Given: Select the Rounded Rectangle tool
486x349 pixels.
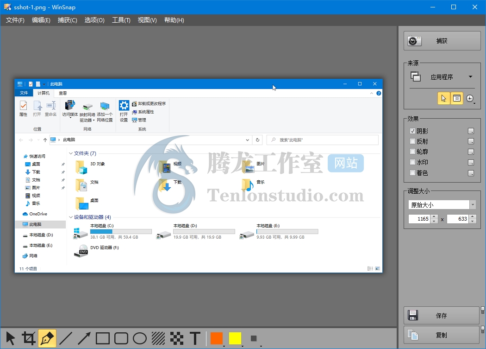Looking at the screenshot, I should click(x=121, y=338).
